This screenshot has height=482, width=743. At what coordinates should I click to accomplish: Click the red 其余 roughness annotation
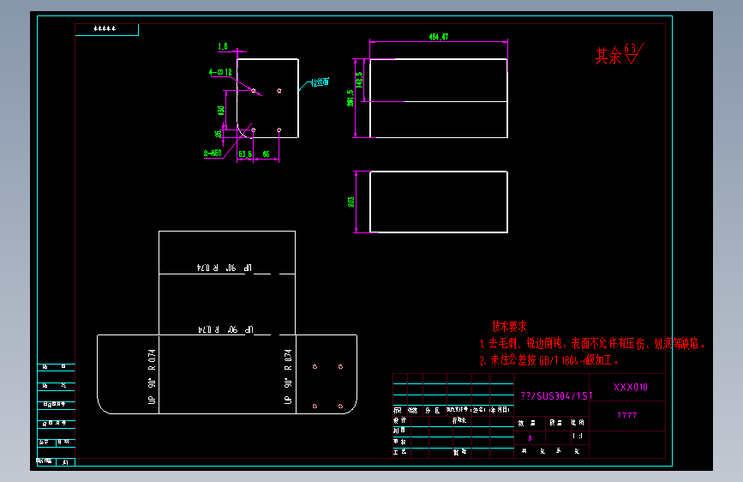click(x=619, y=55)
